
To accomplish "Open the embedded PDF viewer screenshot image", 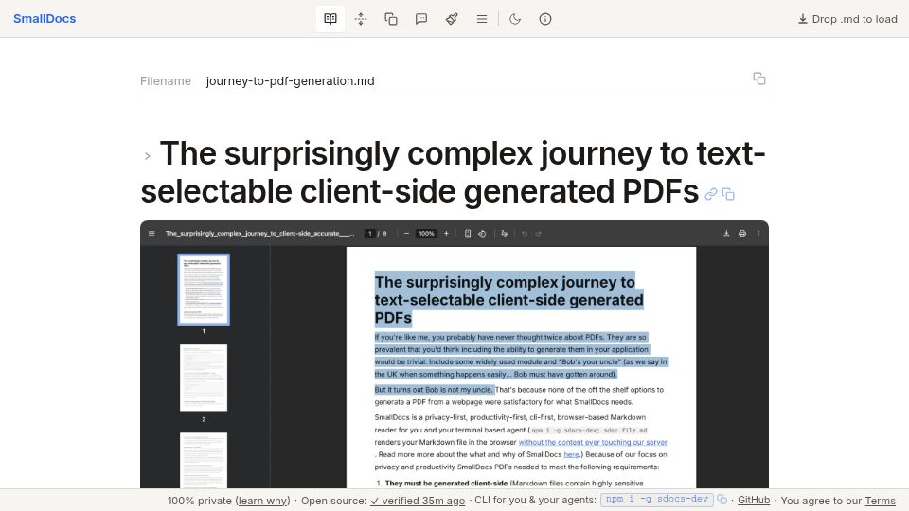I will click(454, 355).
